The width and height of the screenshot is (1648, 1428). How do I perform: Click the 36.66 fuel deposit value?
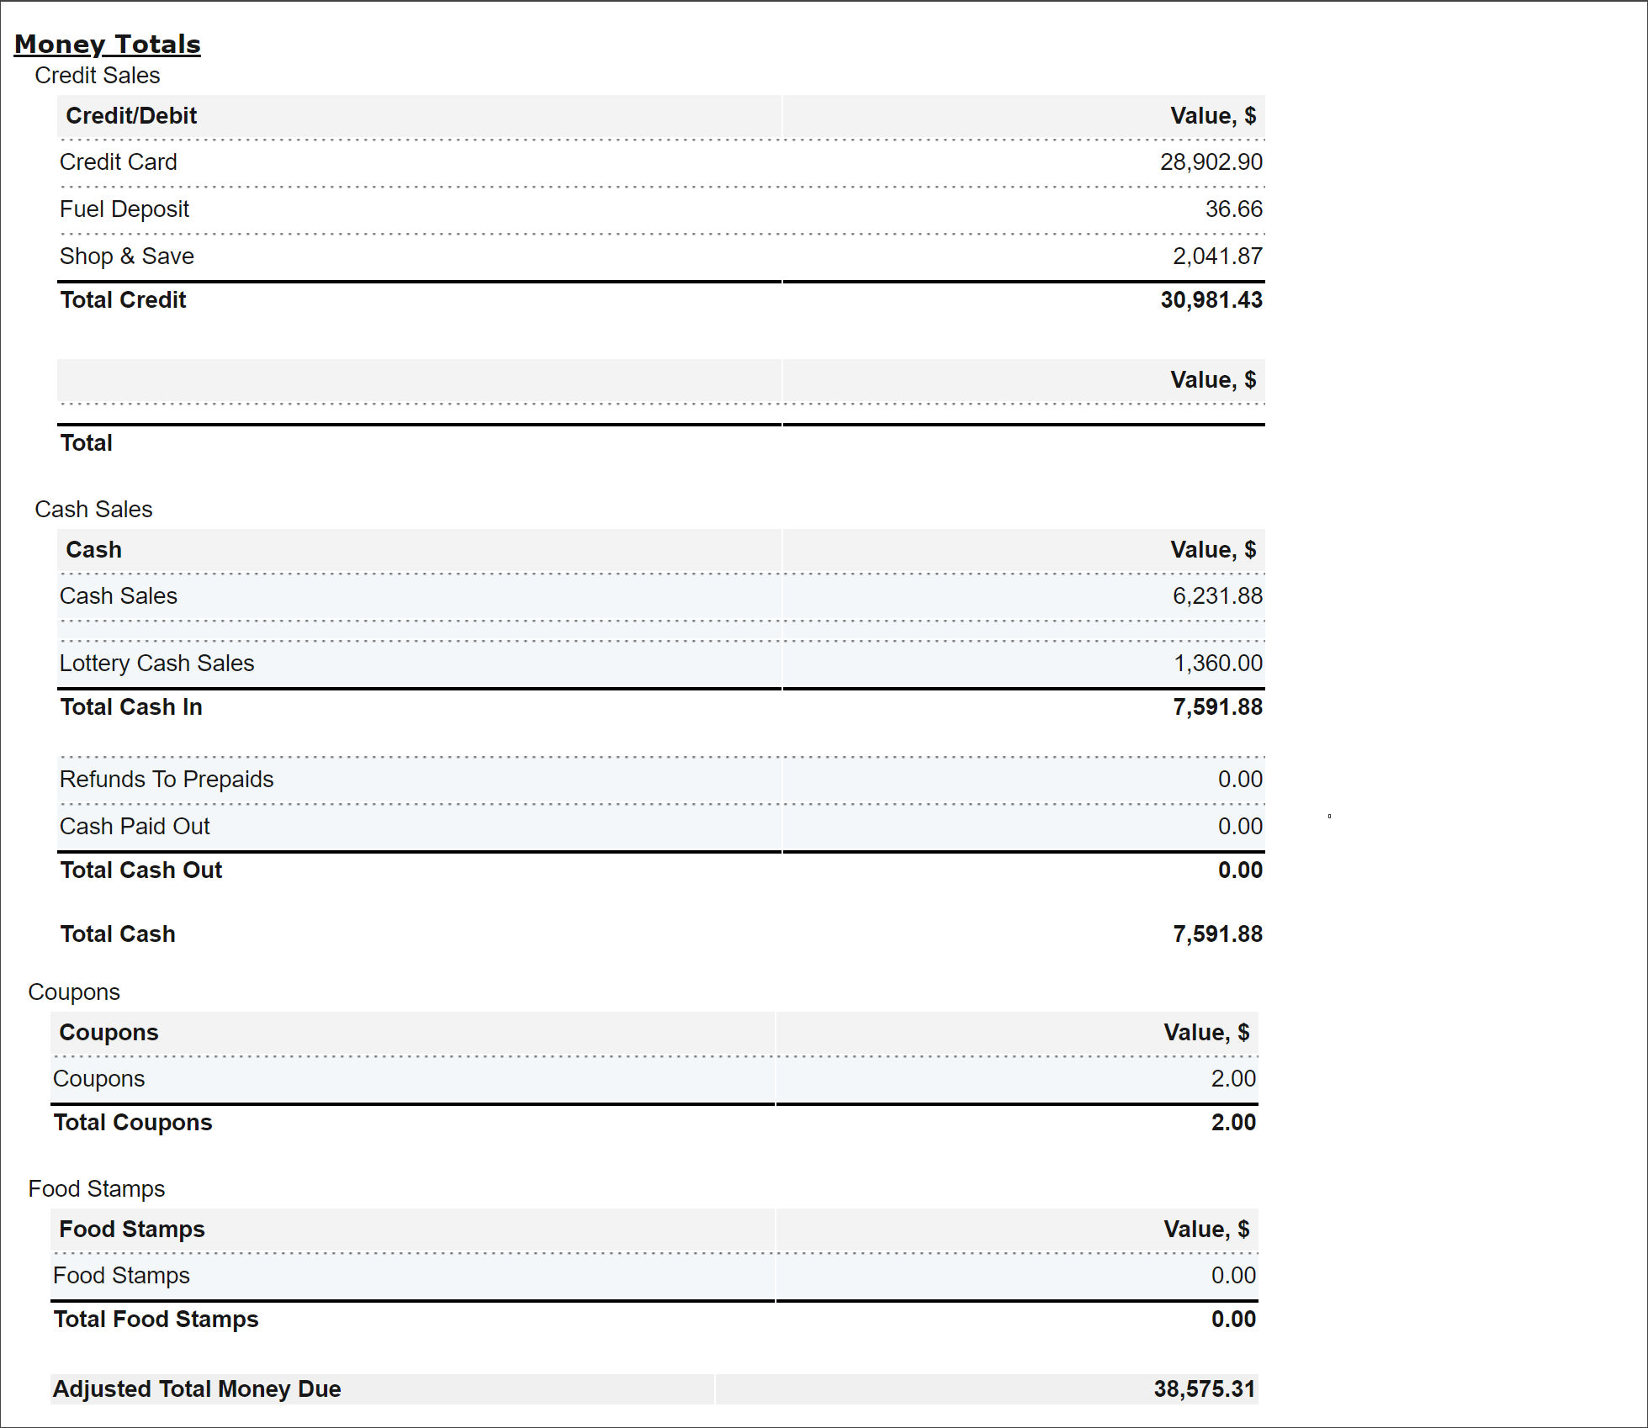[1233, 209]
